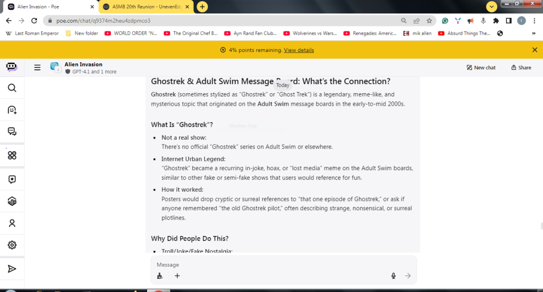Screen dimensions: 543x292
Task: Open the bar-chart creator sidebar icon
Action: point(12,201)
